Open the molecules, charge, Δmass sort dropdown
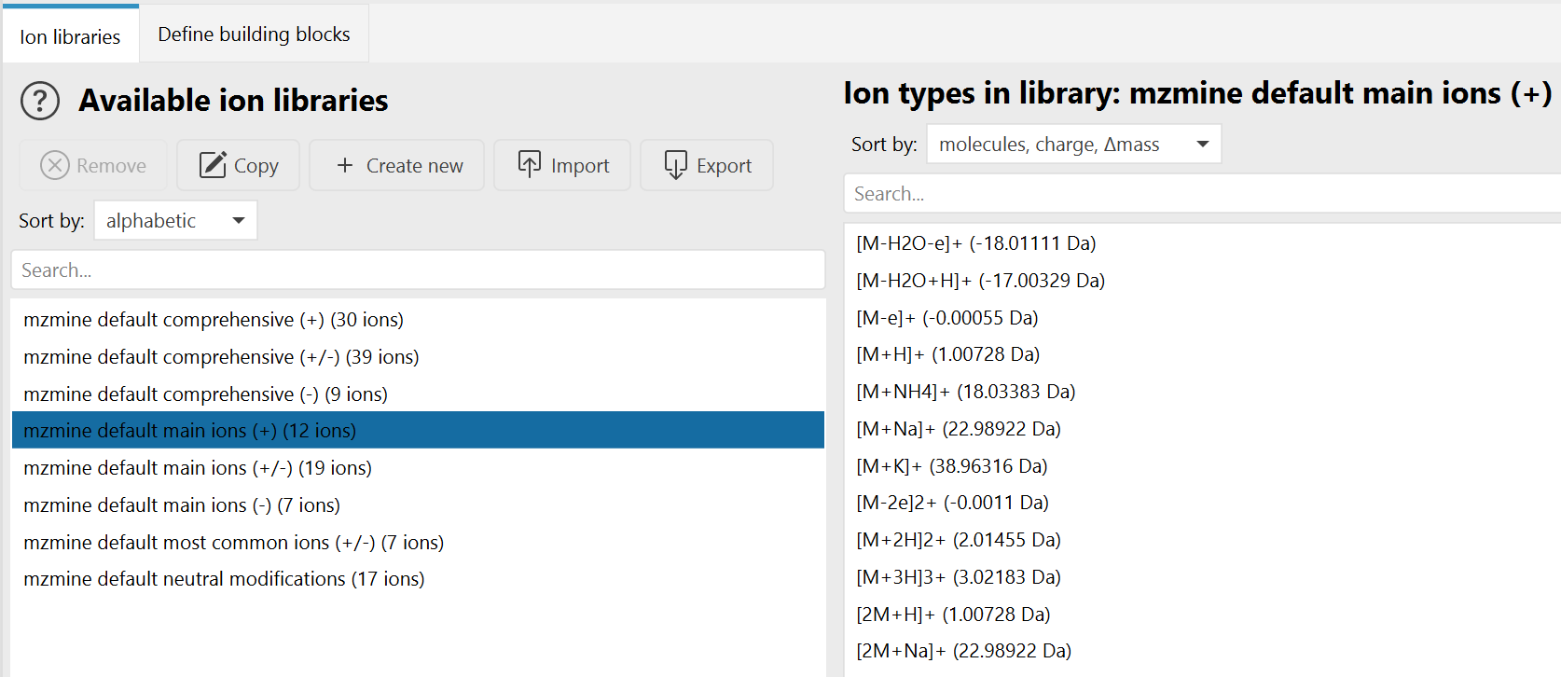 pos(1073,145)
